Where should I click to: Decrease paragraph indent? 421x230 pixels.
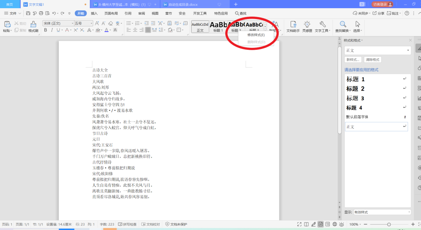pyautogui.click(x=147, y=23)
